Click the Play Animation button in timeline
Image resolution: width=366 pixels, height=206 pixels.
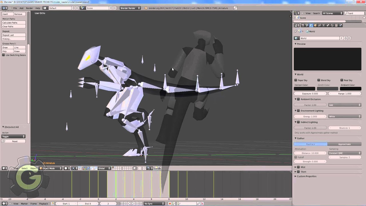133,204
